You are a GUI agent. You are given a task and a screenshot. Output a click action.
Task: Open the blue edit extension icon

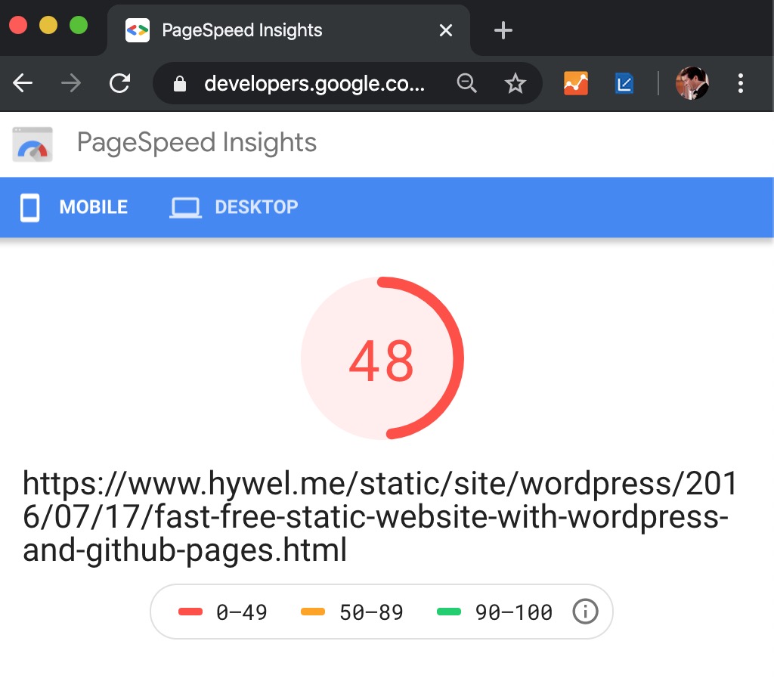click(x=624, y=83)
